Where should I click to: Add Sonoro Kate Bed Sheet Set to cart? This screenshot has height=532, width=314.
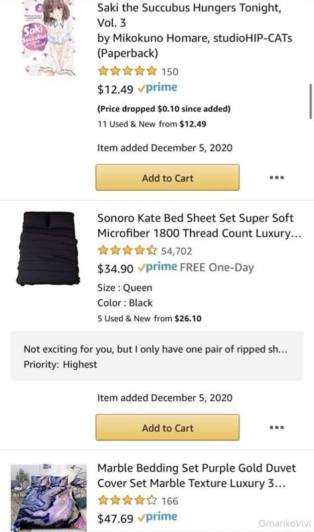(x=167, y=428)
